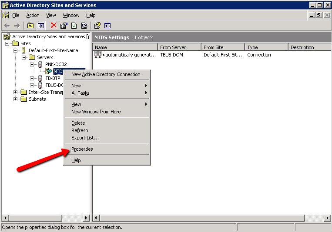Click the Inter-Site Transports folder icon
Viewport: 332px width, 232px height.
23,92
